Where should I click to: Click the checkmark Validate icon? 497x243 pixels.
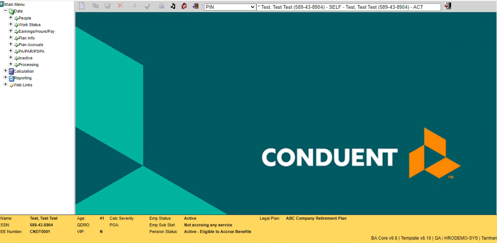(x=147, y=6)
